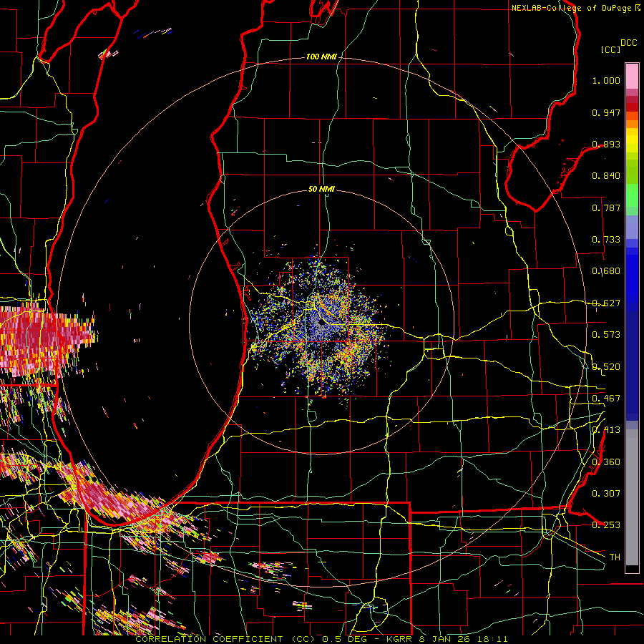Click the 0.947 legend value
Viewport: 644px width, 644px height.
point(606,112)
